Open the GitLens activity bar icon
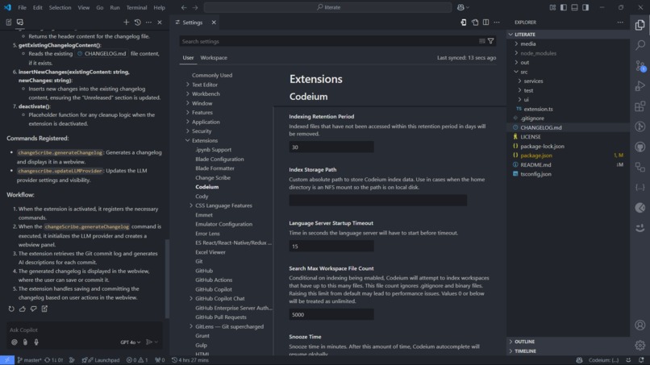The width and height of the screenshot is (650, 365). [640, 127]
